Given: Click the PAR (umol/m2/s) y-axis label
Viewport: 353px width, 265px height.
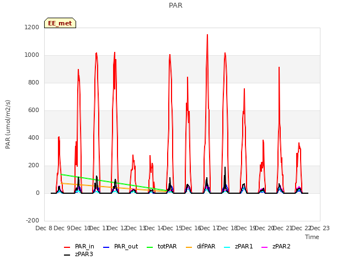Looking at the screenshot, I should point(8,124).
